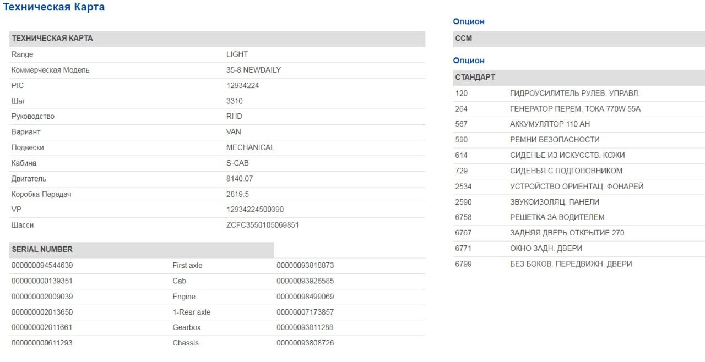Select the Engine serial number 00000098499069
The width and height of the screenshot is (705, 362).
tap(305, 297)
